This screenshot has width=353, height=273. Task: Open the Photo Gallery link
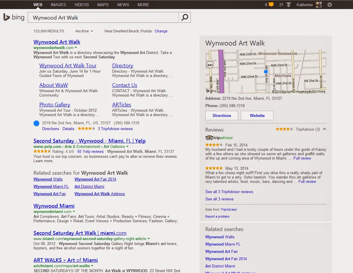[x=55, y=105]
